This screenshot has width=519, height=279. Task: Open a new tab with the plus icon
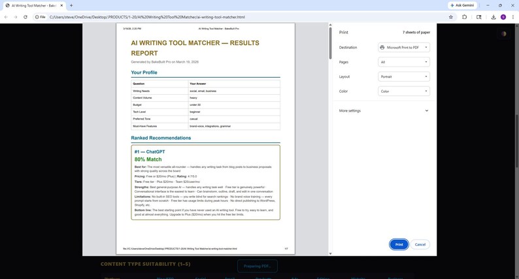click(71, 5)
